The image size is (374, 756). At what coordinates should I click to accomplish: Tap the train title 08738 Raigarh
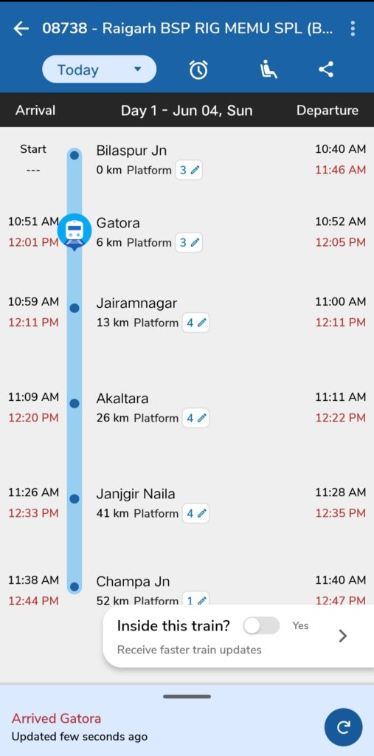[x=187, y=29]
